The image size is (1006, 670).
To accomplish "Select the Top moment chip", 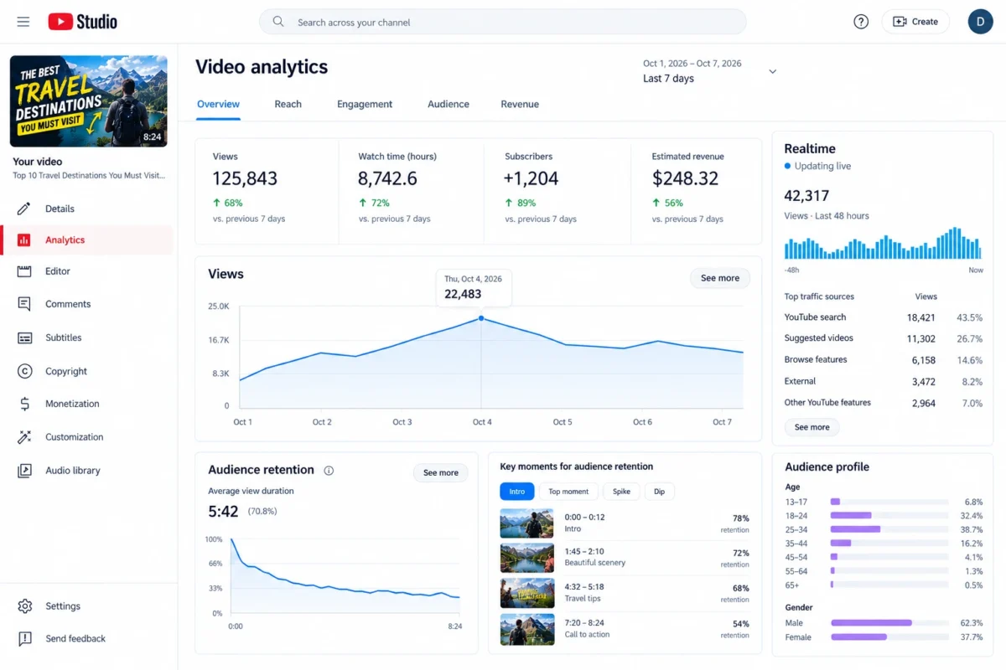I will click(x=569, y=492).
